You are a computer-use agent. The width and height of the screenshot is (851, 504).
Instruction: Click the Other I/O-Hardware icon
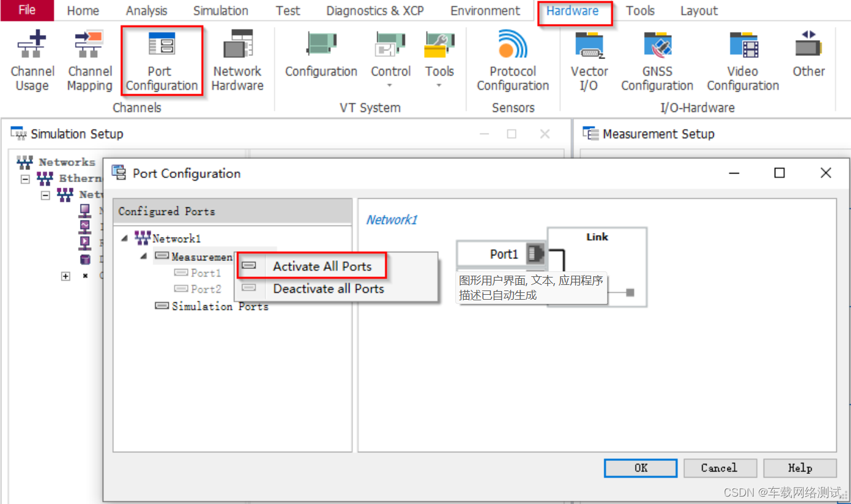(x=809, y=46)
